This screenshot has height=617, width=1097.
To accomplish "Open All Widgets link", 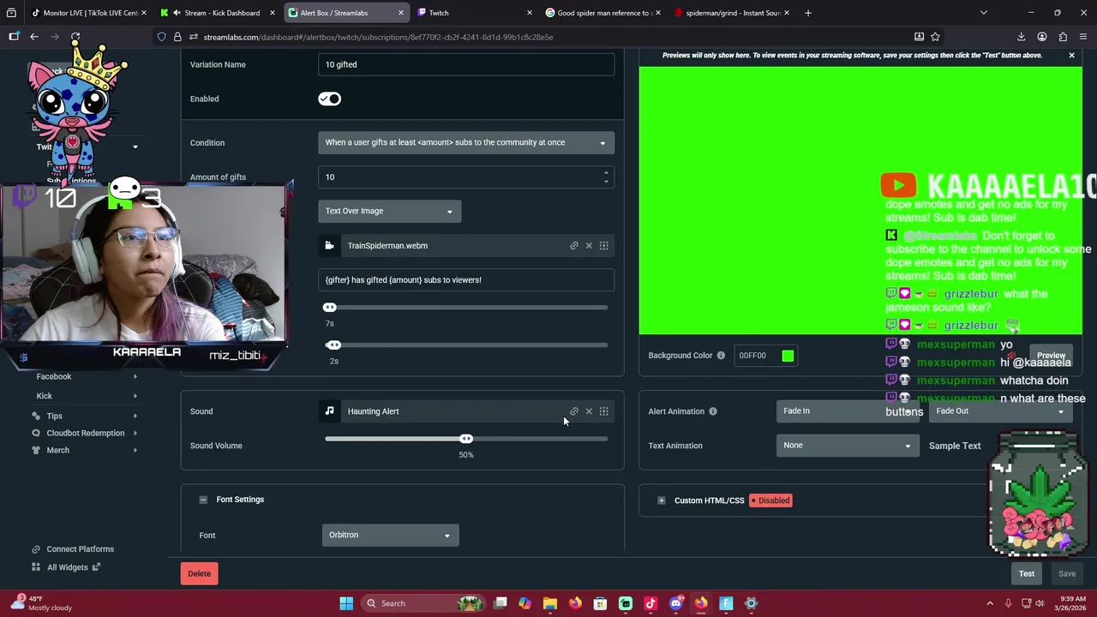I will [x=66, y=567].
